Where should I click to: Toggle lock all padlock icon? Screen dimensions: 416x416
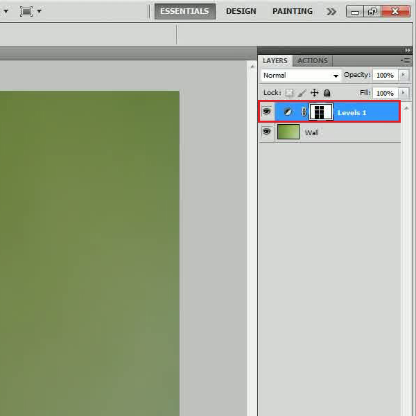327,93
